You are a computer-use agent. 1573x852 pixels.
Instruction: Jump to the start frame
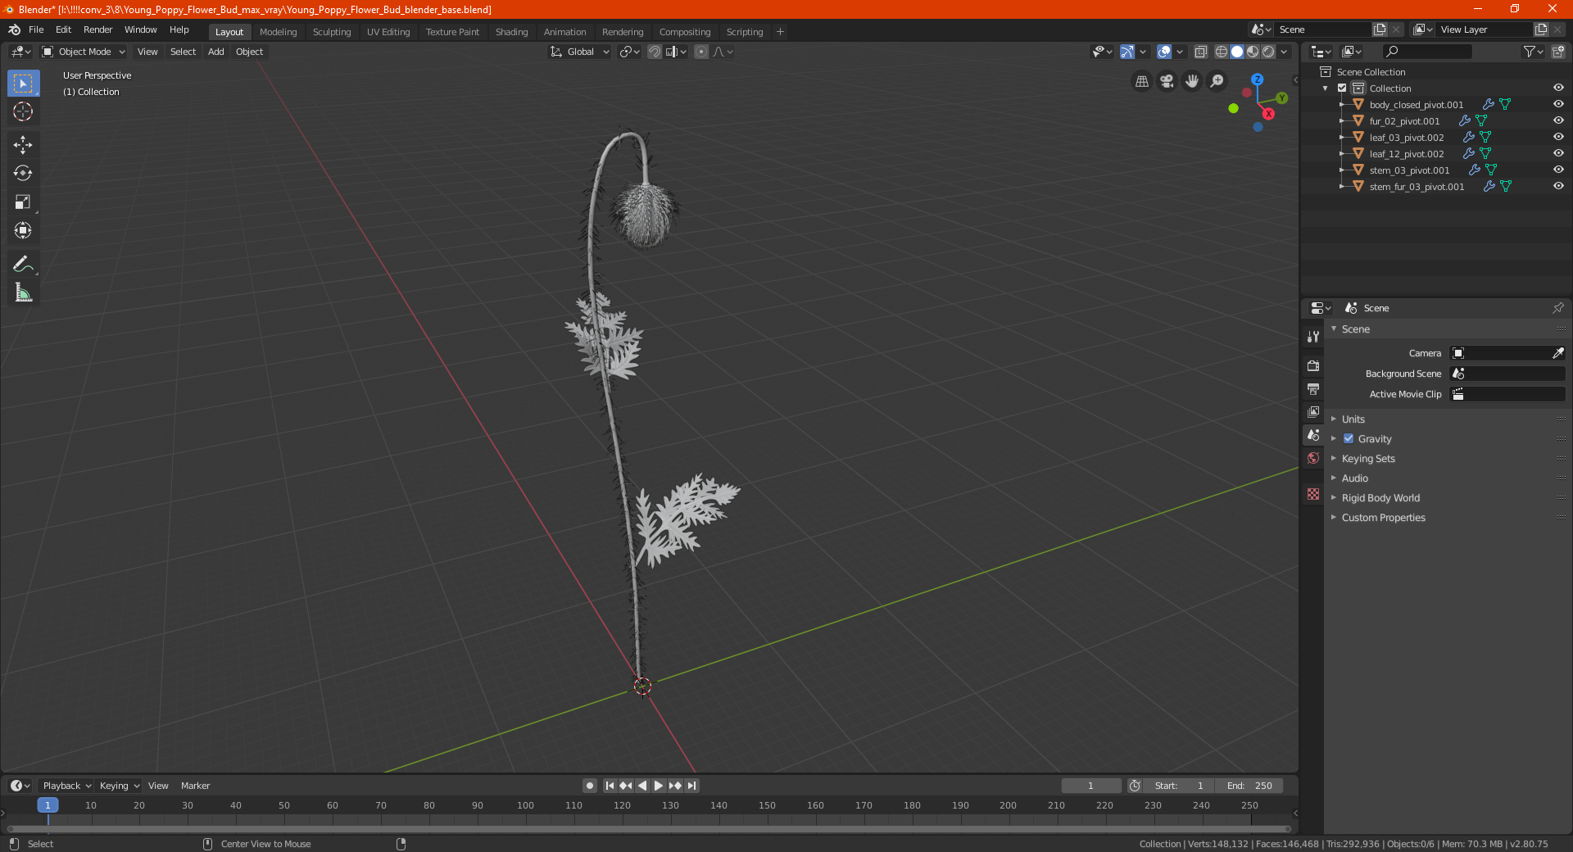click(x=610, y=786)
